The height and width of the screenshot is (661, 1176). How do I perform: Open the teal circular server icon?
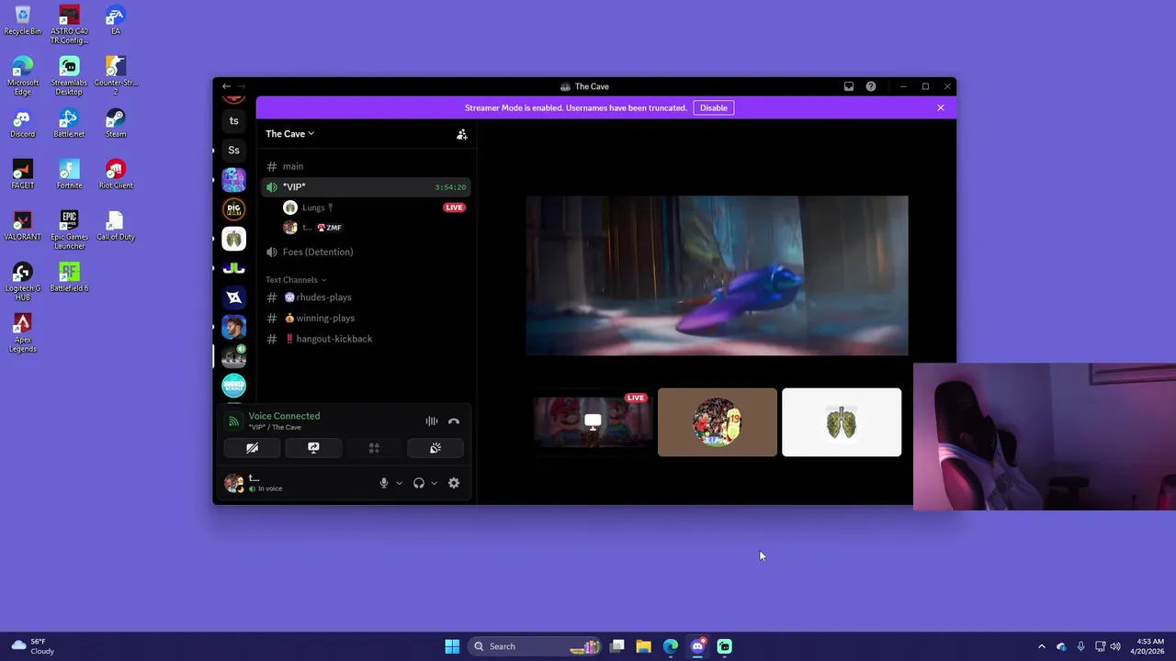click(233, 386)
